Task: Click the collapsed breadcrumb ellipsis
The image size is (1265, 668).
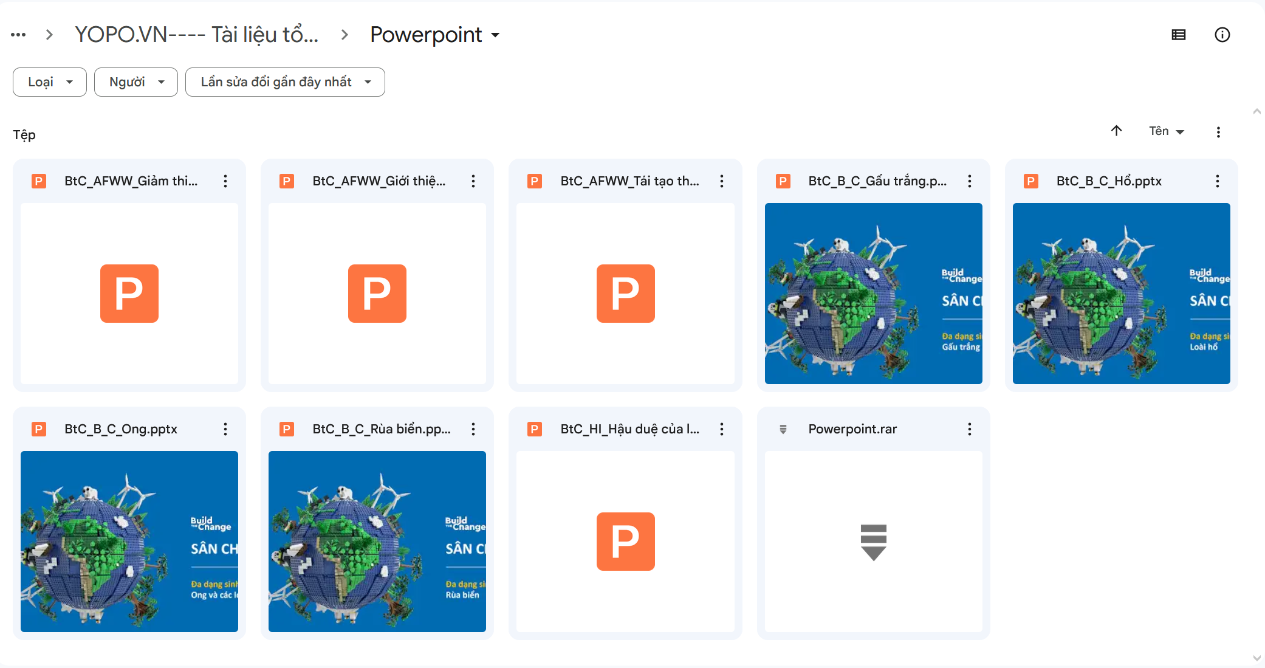Action: (18, 35)
